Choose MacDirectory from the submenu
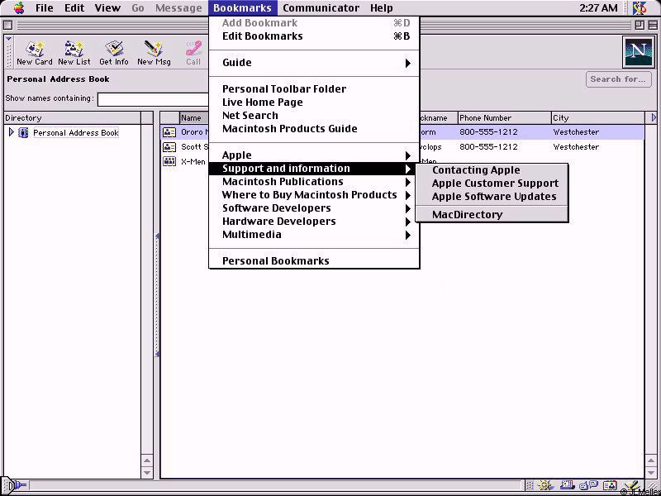 click(x=492, y=215)
